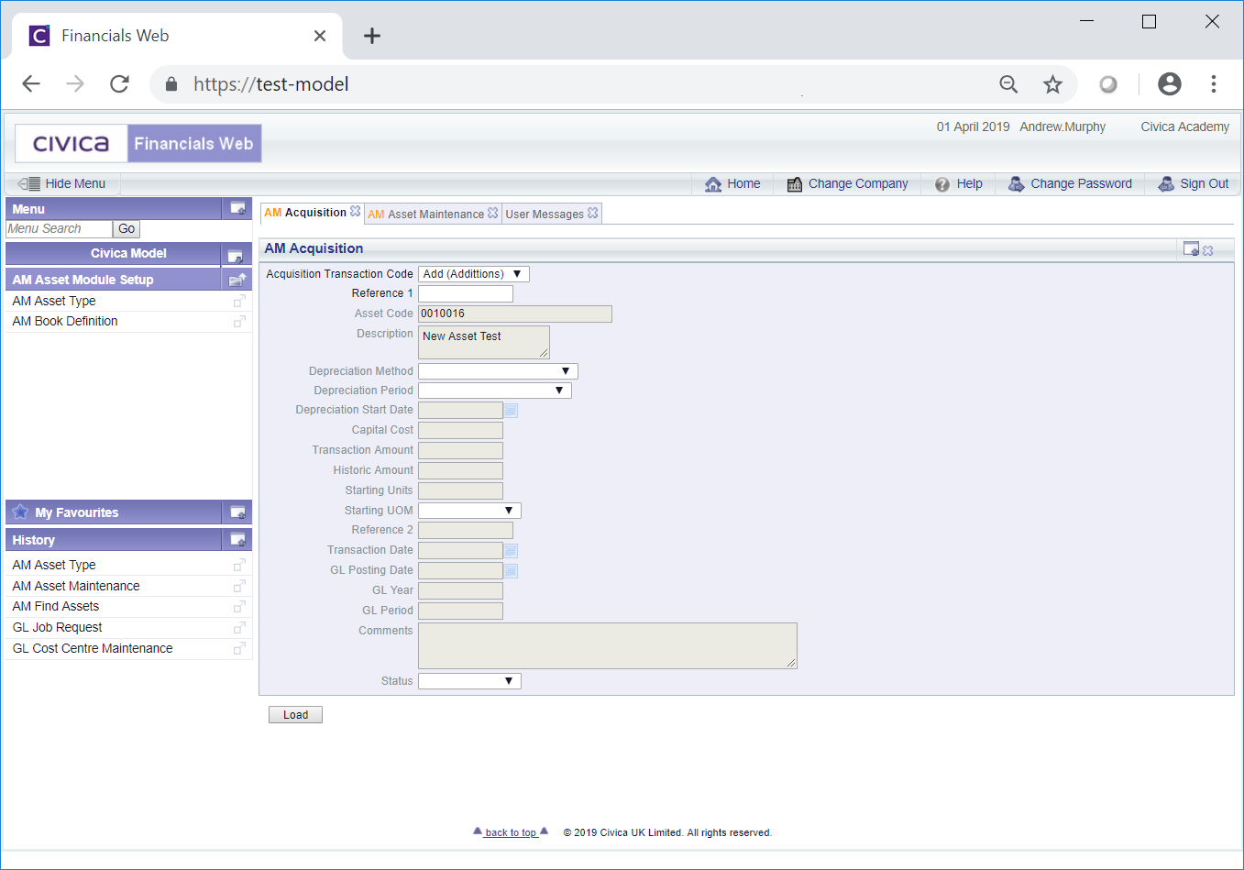1244x870 pixels.
Task: Close the AM Acquisition tab
Action: click(356, 211)
